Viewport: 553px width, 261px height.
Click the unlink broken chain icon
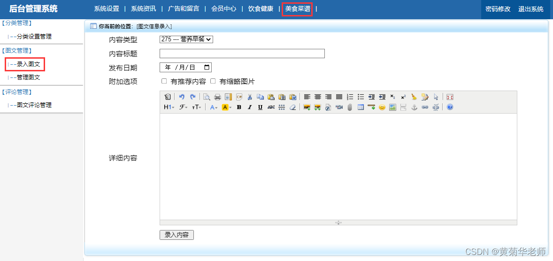[x=436, y=107]
